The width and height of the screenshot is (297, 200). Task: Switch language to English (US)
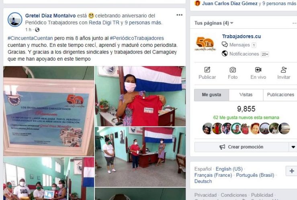229,169
